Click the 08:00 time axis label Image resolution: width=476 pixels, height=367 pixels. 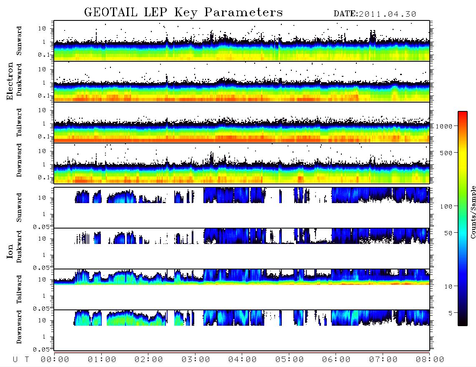430,359
